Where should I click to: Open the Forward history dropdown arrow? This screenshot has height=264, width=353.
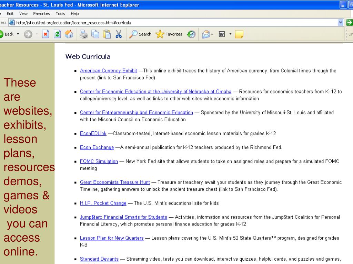coord(37,34)
